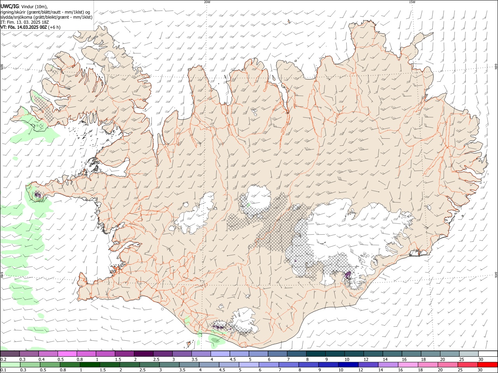Screen dimensions: 498x373
Task: Select lower legend swatch starting at 1.5
Action: pyautogui.click(x=109, y=364)
